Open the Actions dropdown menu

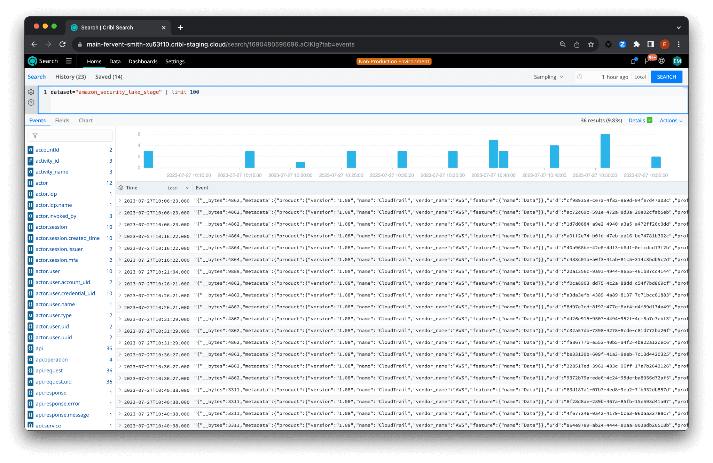point(671,121)
